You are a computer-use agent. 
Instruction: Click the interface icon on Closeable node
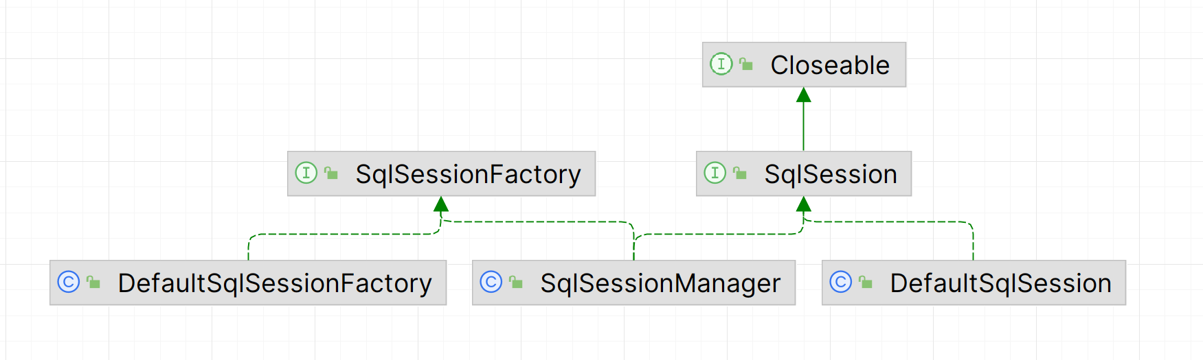[721, 64]
